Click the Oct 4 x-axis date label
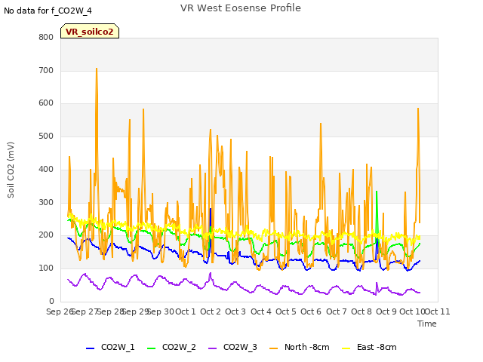Viewport: 483px width, 362px height. pos(261,311)
